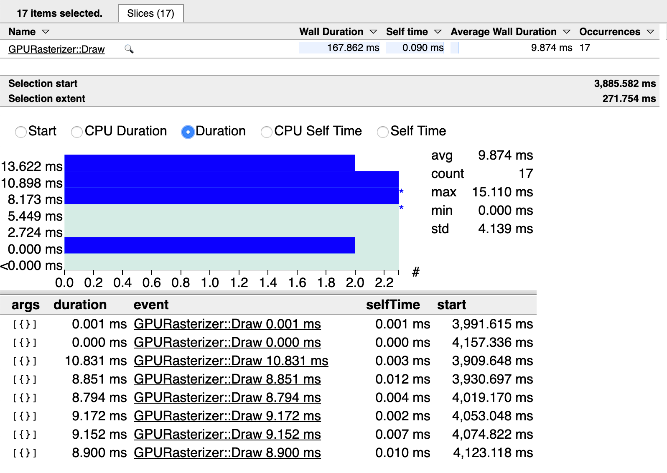Sort by the start column header
Image resolution: width=667 pixels, height=473 pixels.
pos(451,305)
